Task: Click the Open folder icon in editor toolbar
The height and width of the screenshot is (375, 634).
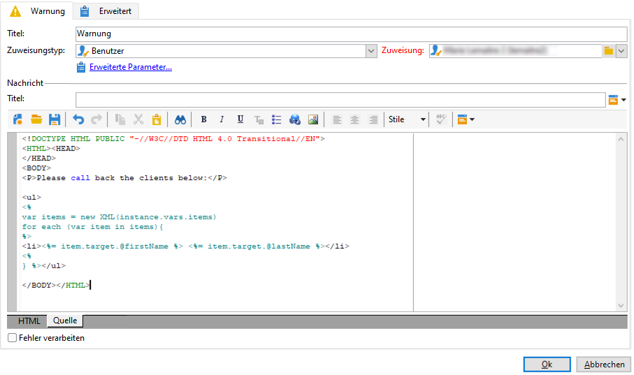Action: (x=36, y=119)
